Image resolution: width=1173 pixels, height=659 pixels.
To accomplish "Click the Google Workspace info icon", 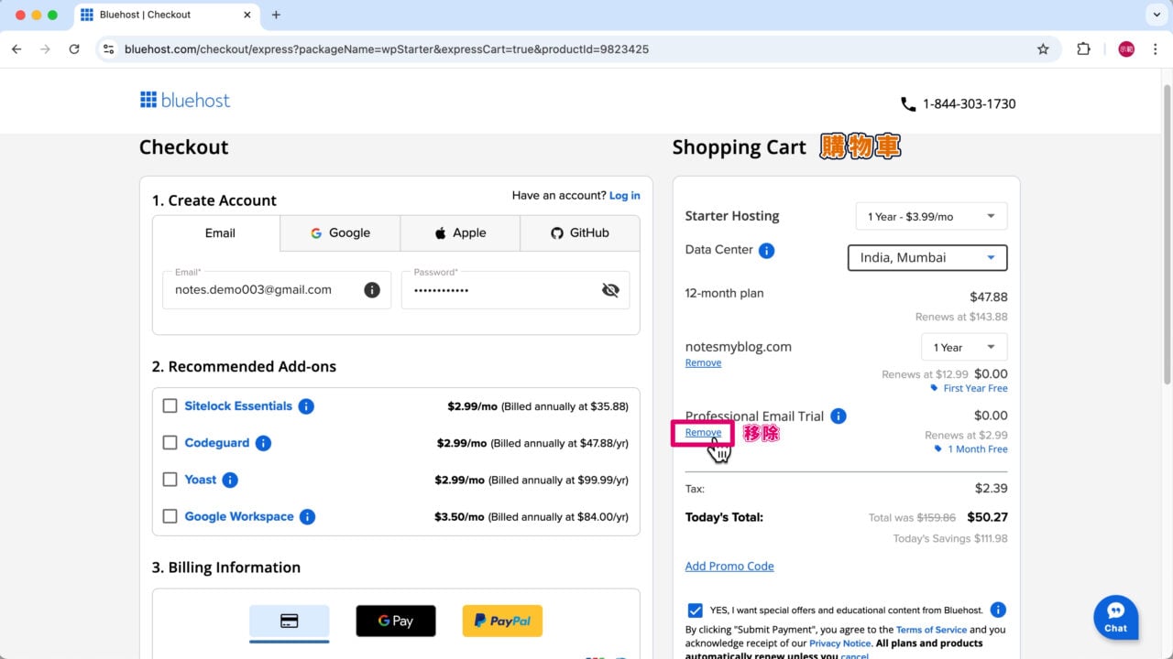I will [309, 516].
